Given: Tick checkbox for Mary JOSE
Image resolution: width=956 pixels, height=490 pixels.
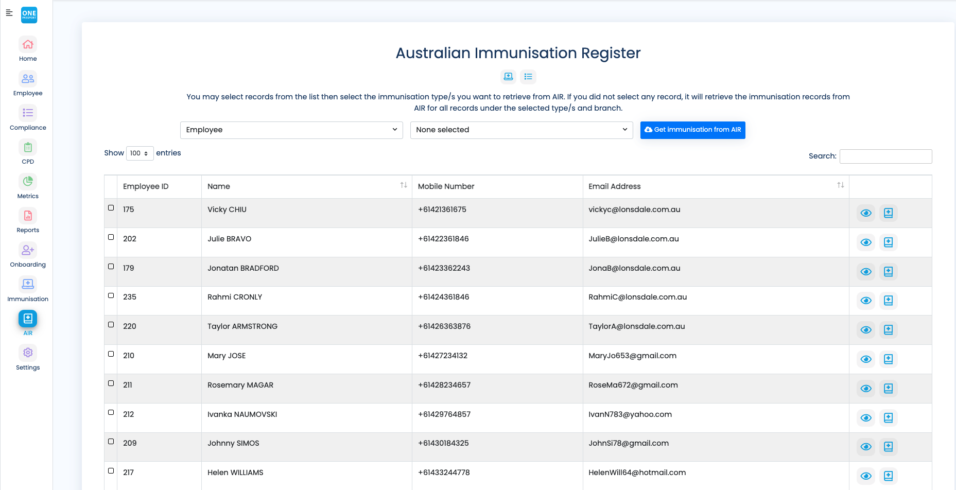Looking at the screenshot, I should [111, 354].
